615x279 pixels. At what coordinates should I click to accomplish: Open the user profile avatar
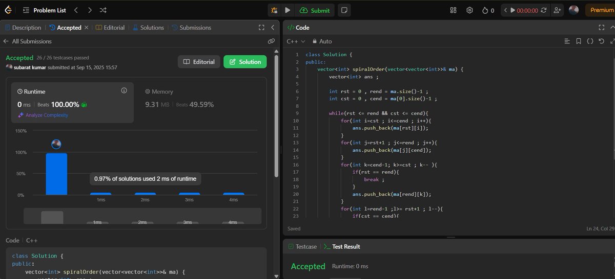click(574, 10)
